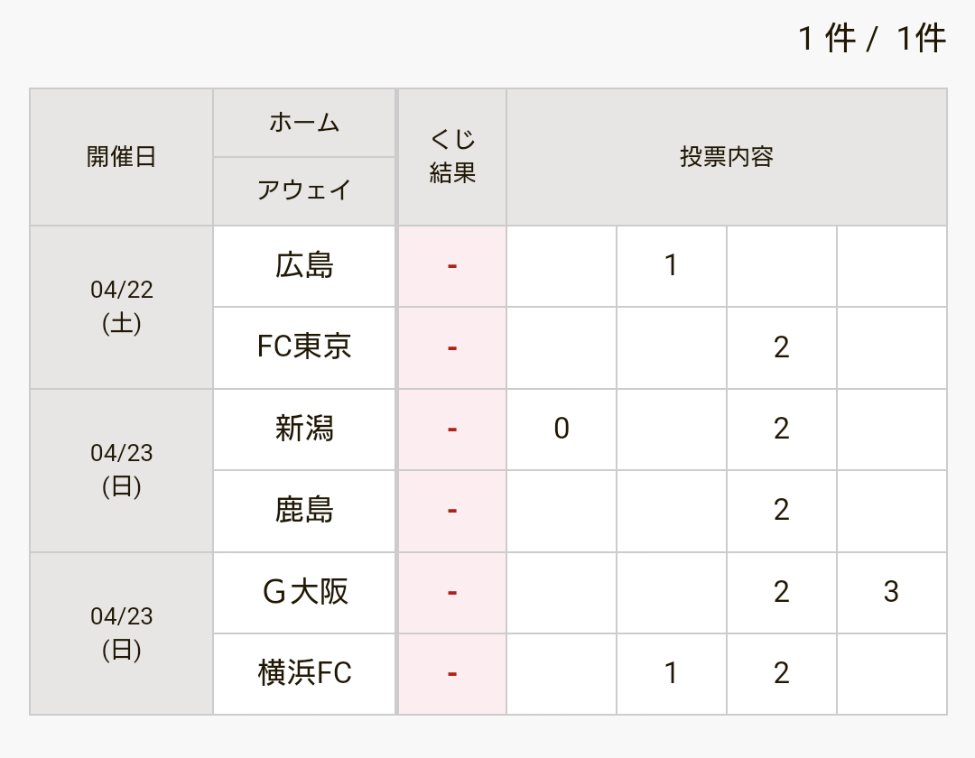Click the 04/22 (土) date cell
Screen dimensions: 975x758
pos(122,307)
